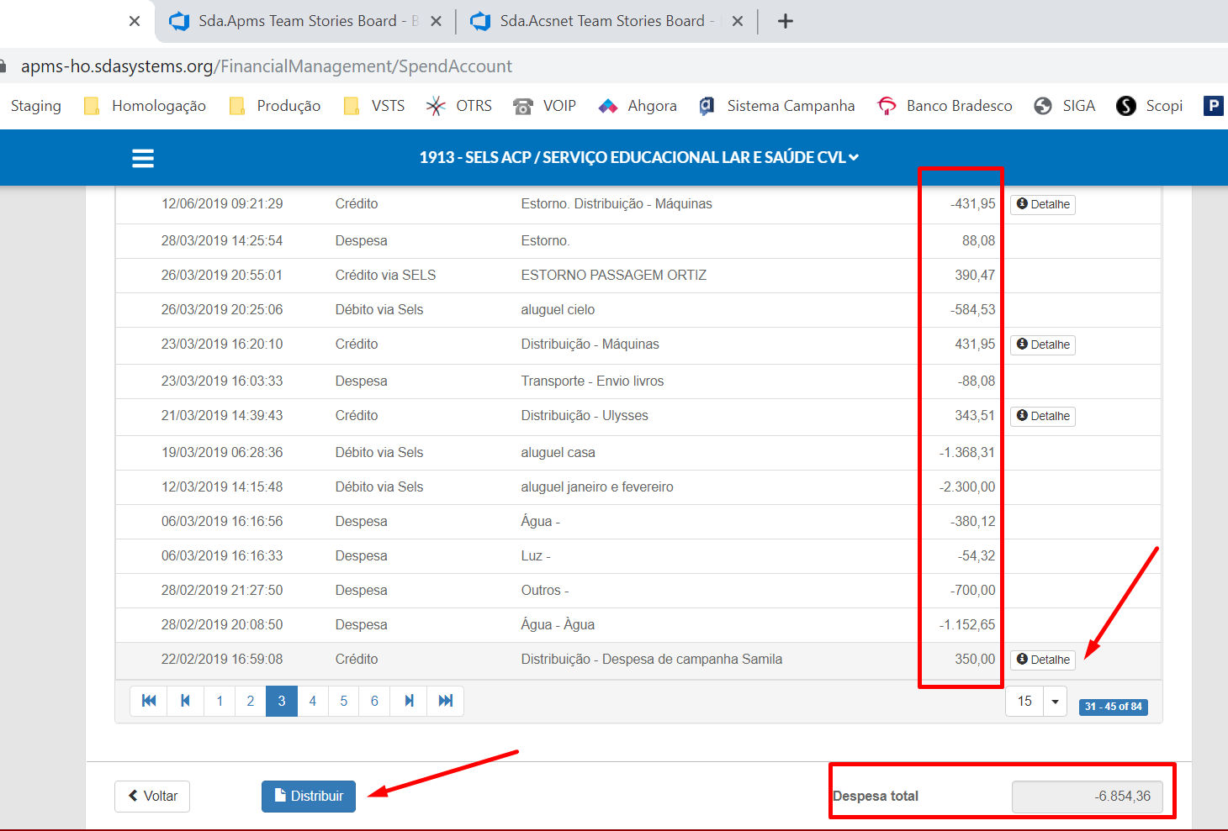The image size is (1228, 831).
Task: Go to page 5
Action: [344, 701]
